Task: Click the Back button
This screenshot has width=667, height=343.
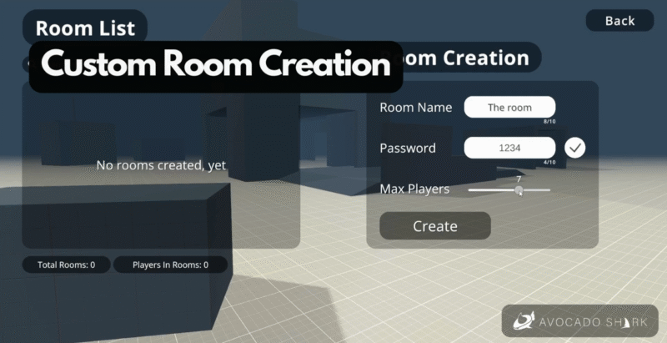Action: pos(619,21)
